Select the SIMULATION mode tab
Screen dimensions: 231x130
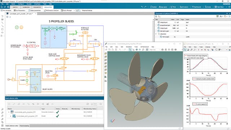[x=48, y=7]
